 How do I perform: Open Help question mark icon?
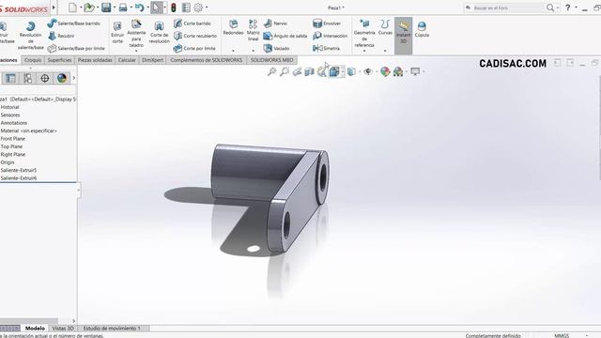click(x=567, y=8)
